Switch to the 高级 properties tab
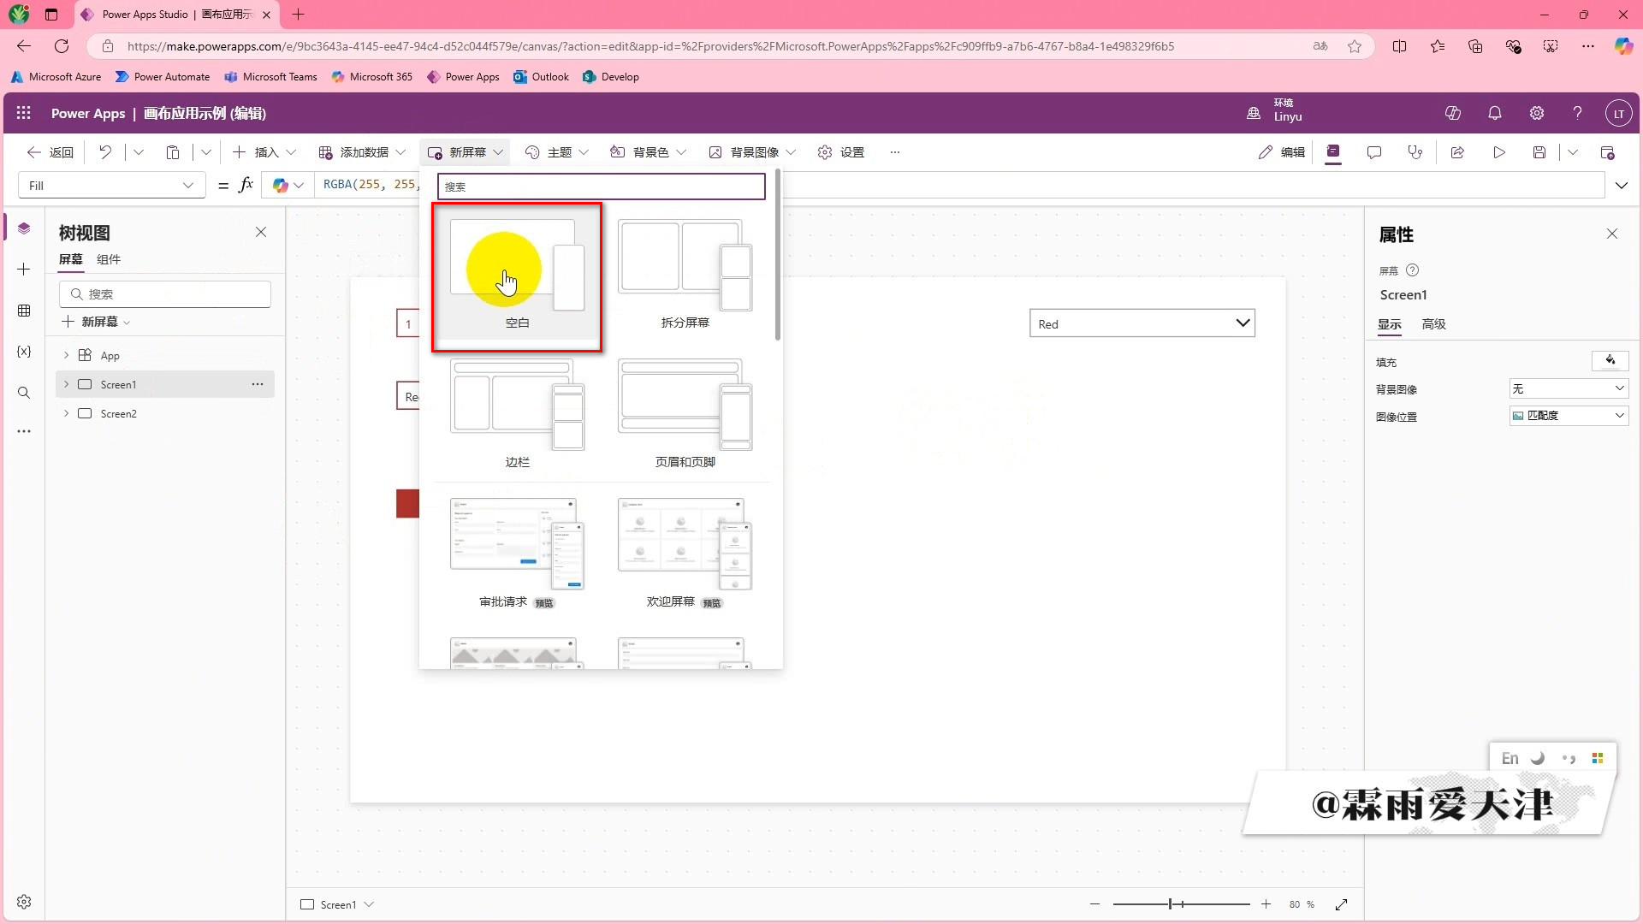 (1433, 324)
